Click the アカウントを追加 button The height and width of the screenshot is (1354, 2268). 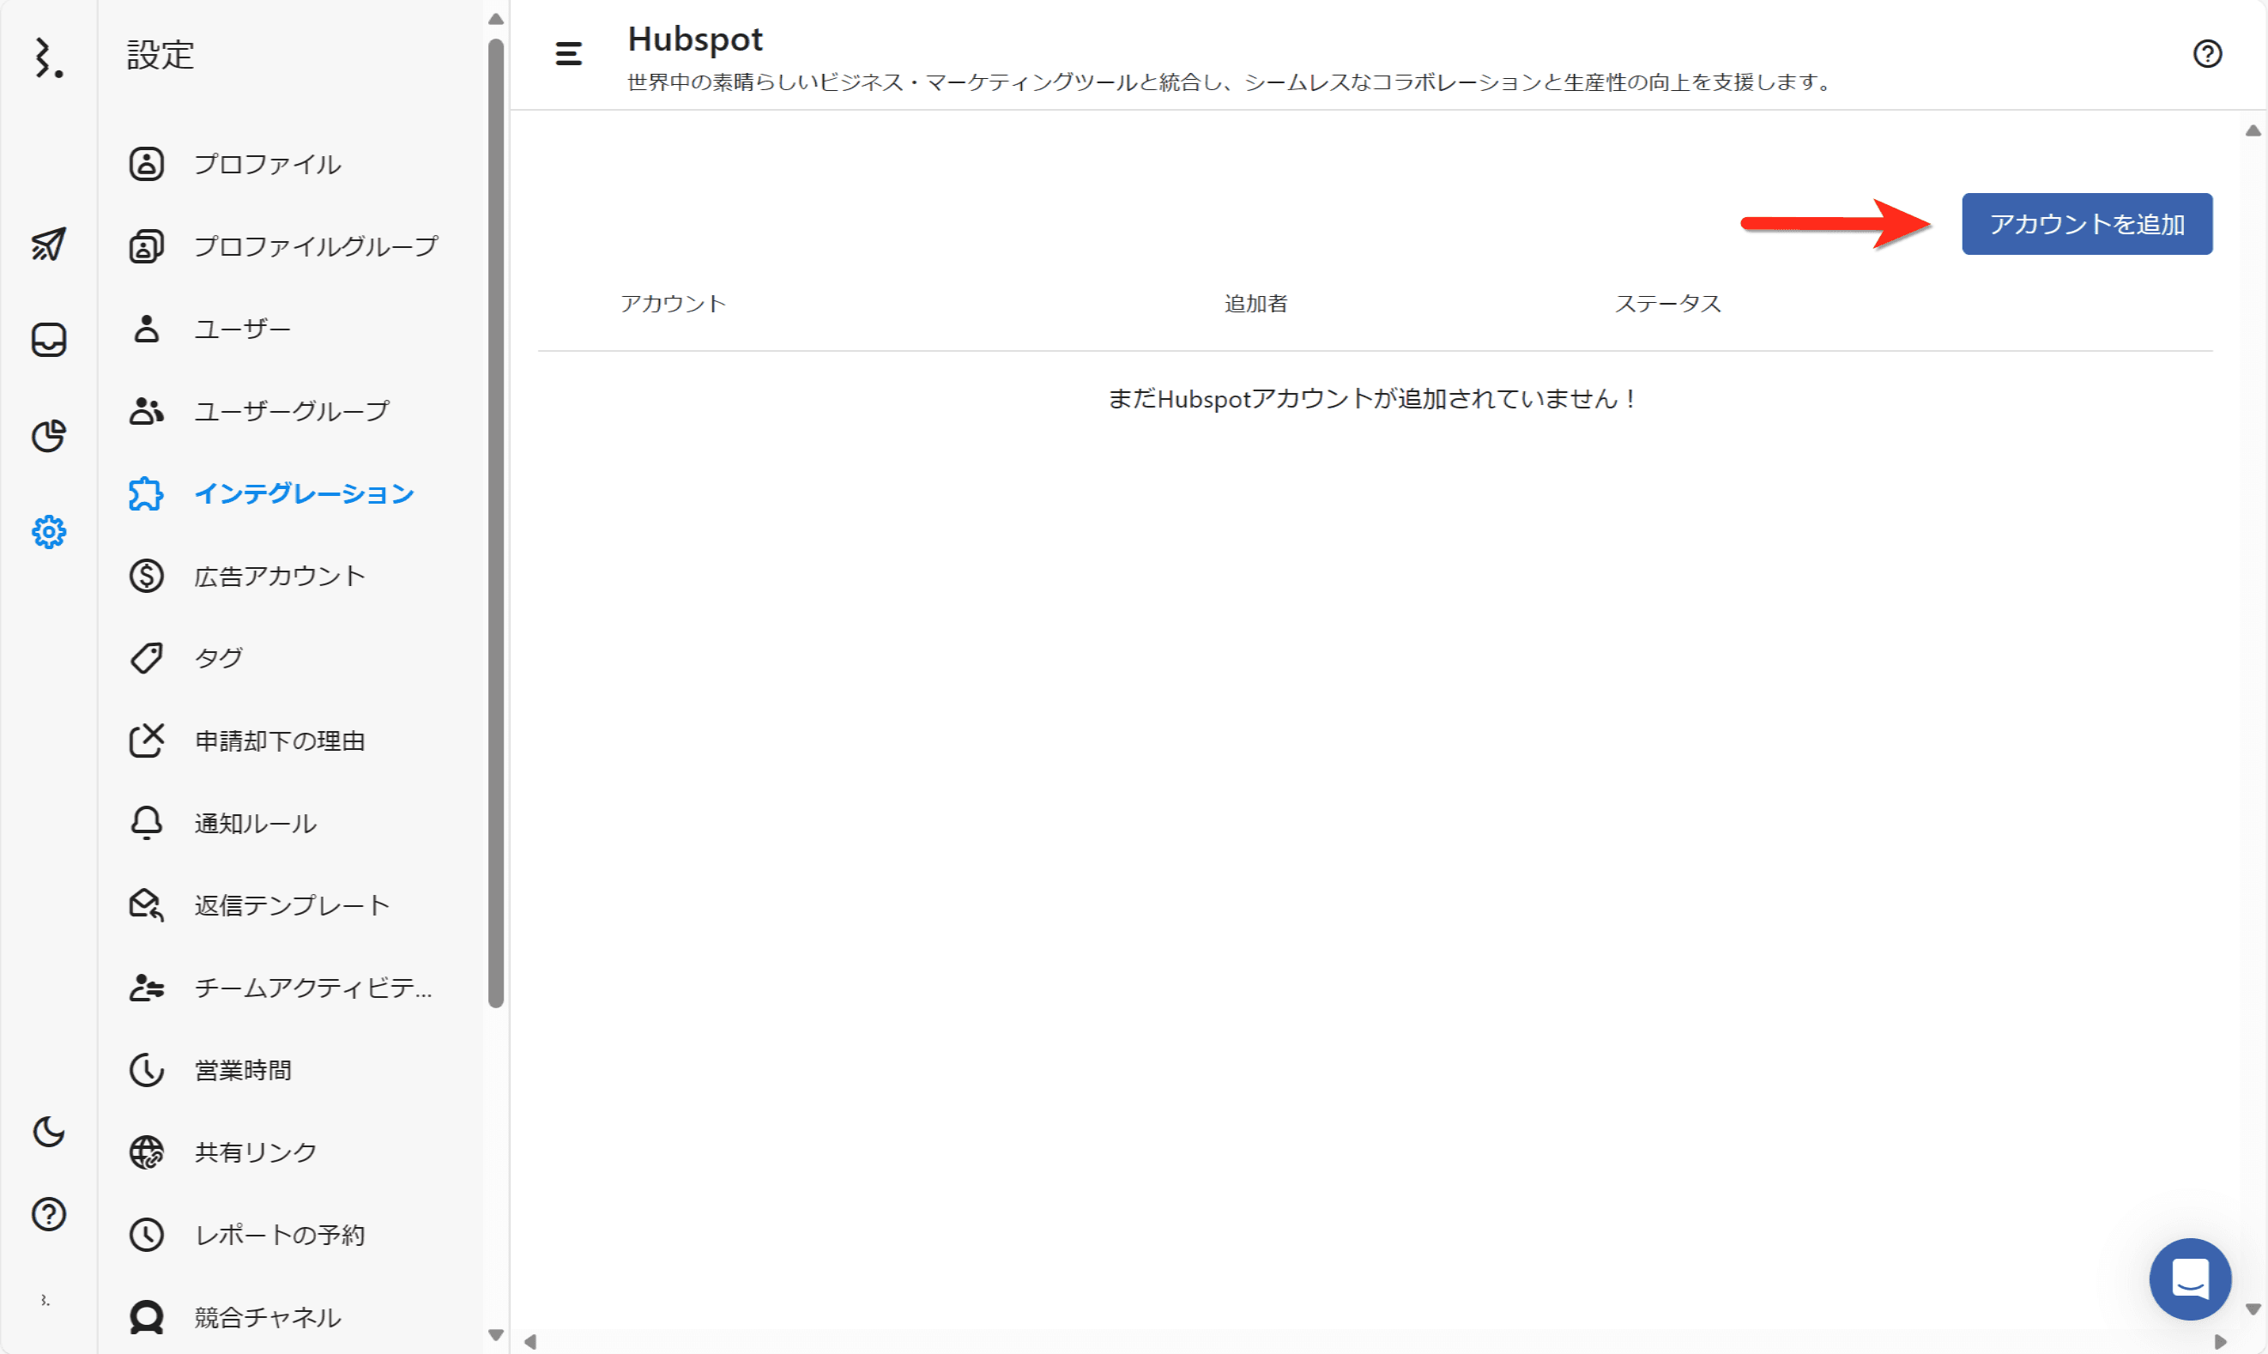(x=2086, y=224)
